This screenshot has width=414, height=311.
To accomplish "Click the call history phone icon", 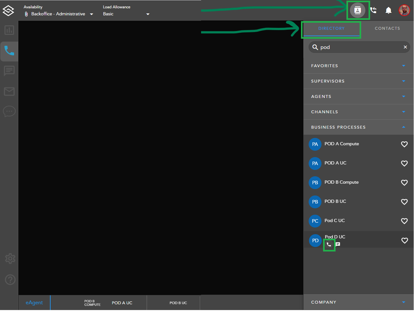I will click(x=373, y=10).
